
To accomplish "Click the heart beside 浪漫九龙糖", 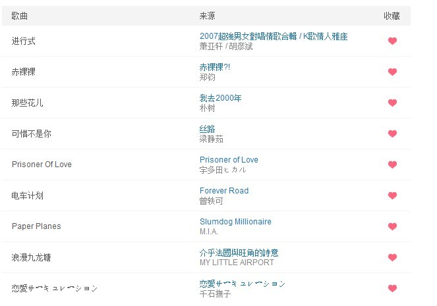I will pos(392,257).
